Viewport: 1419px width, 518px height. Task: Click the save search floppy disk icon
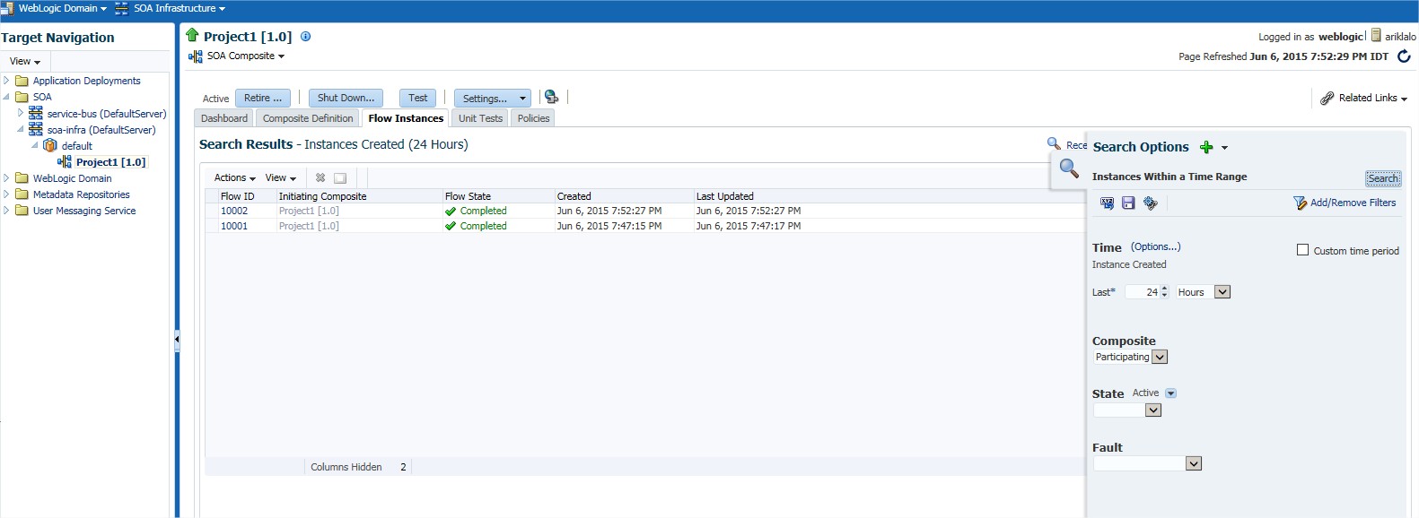pos(1128,203)
